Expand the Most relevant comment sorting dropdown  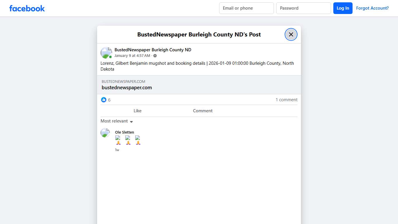(117, 121)
